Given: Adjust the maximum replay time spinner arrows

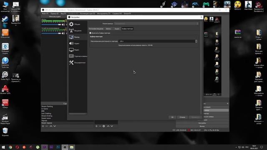Looking at the screenshot, I should pos(196,41).
